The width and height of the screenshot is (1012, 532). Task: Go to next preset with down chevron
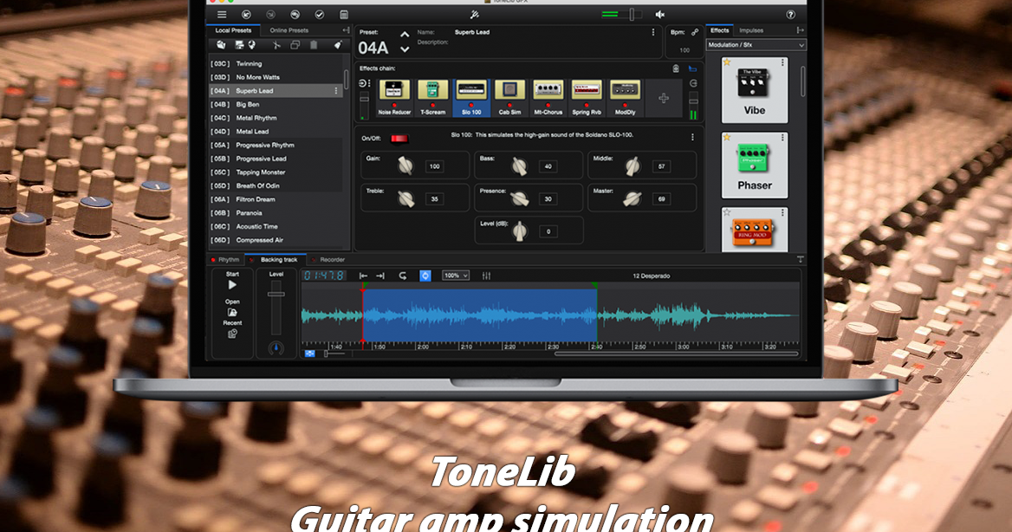pyautogui.click(x=405, y=49)
